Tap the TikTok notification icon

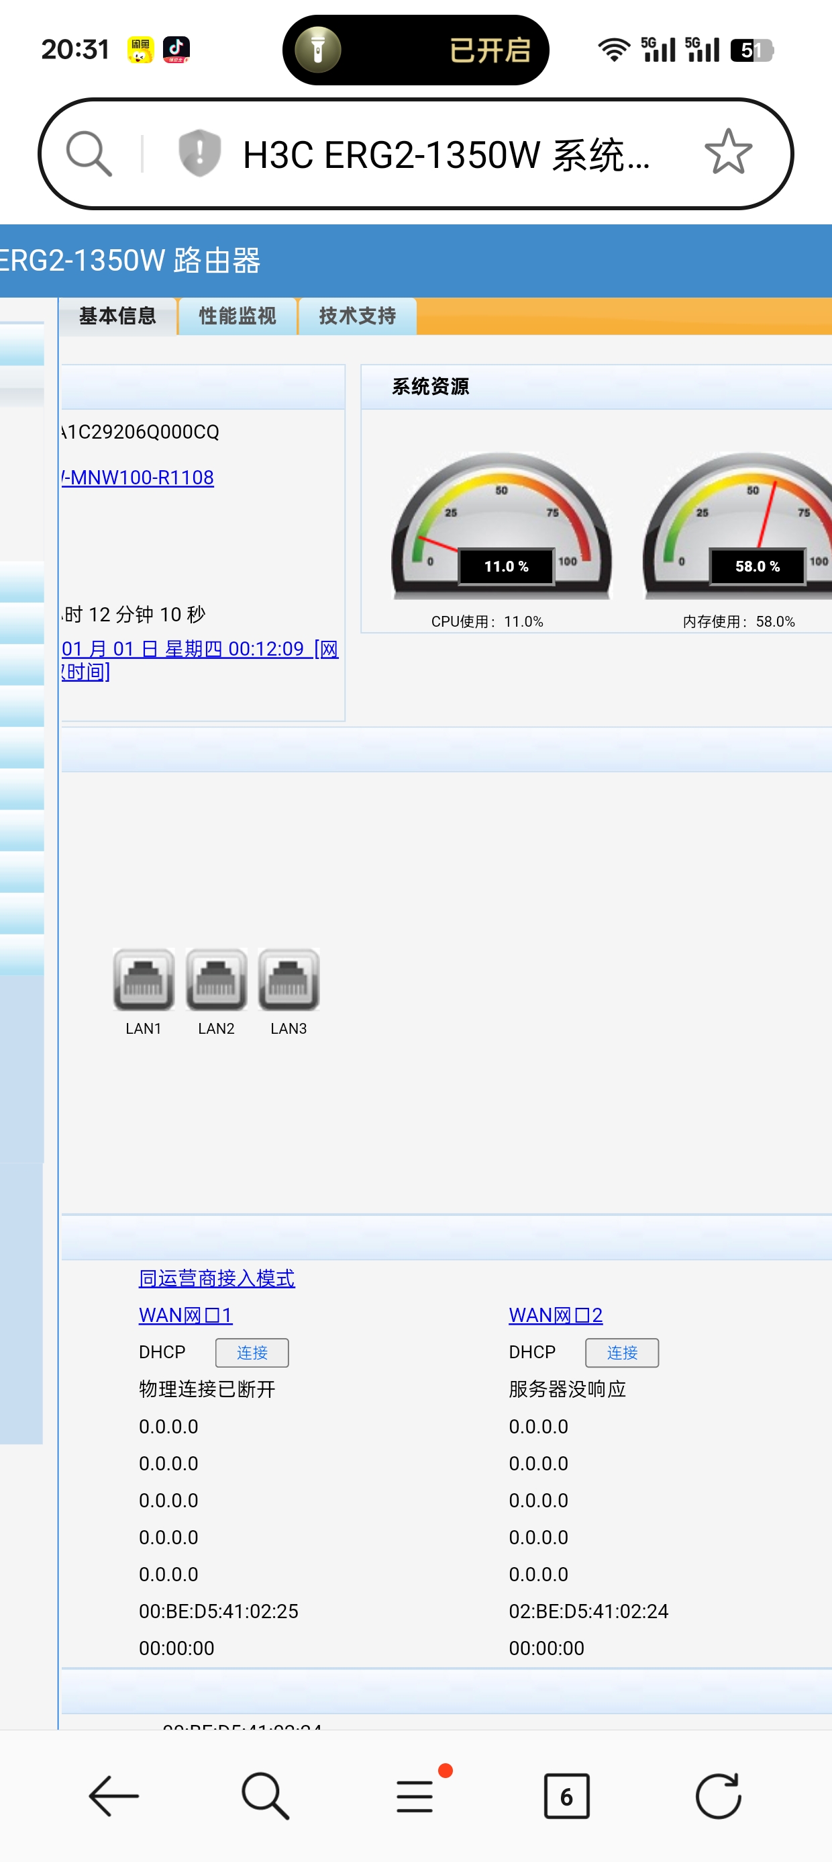[x=176, y=50]
